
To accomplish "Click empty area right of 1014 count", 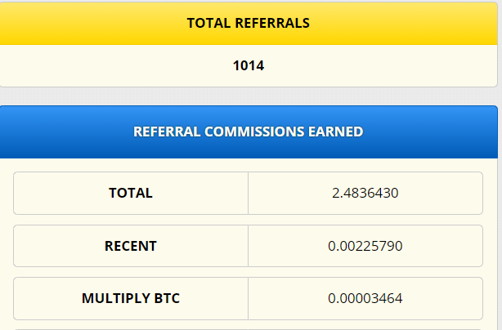I will [381, 65].
